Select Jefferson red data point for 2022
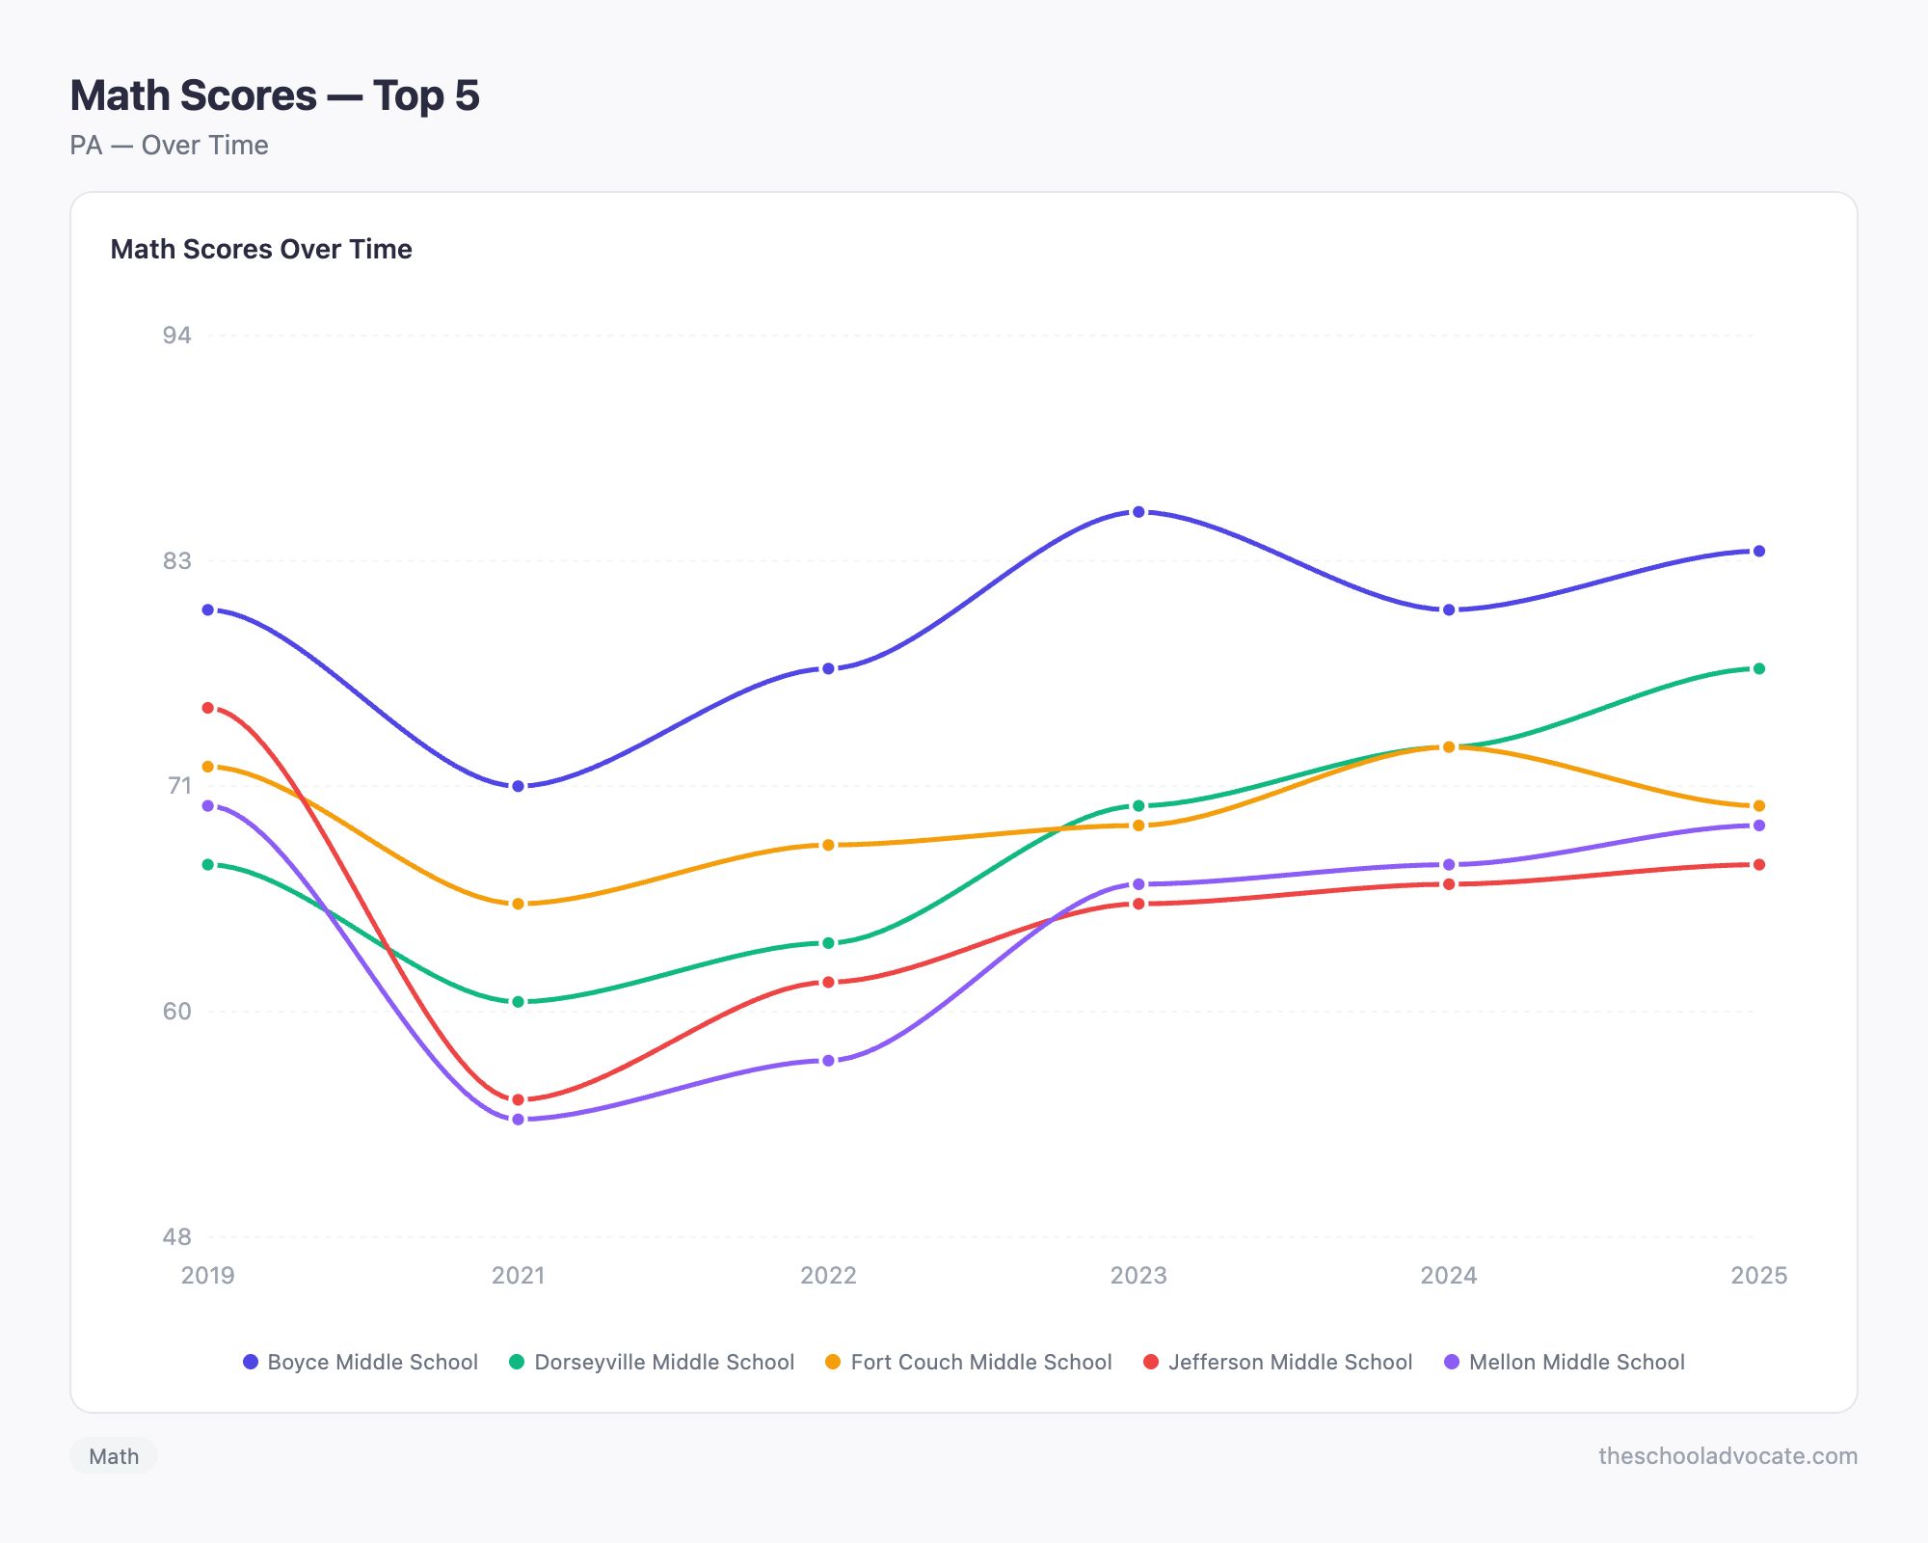The height and width of the screenshot is (1543, 1928). pyautogui.click(x=828, y=982)
